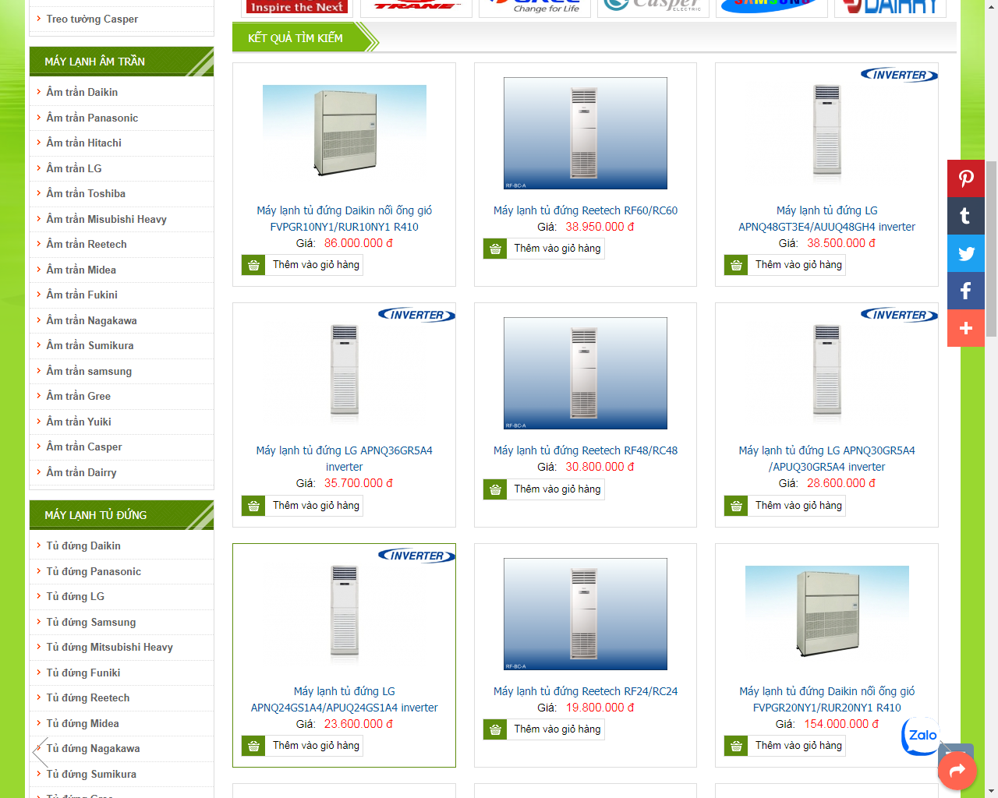Click cart icon for Reetech RF60/RC60
Viewport: 998px width, 798px height.
(x=495, y=249)
